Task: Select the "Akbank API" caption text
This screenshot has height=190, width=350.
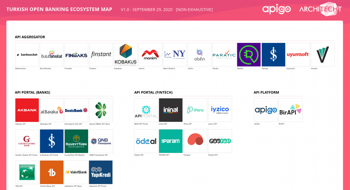Action: [x=20, y=124]
